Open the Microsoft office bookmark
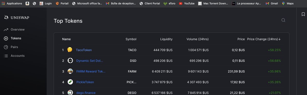The height and width of the screenshot is (95, 307). (87, 4)
